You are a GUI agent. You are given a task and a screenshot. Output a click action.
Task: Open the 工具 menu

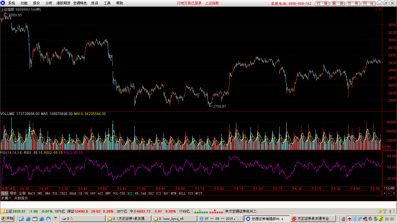107,3
